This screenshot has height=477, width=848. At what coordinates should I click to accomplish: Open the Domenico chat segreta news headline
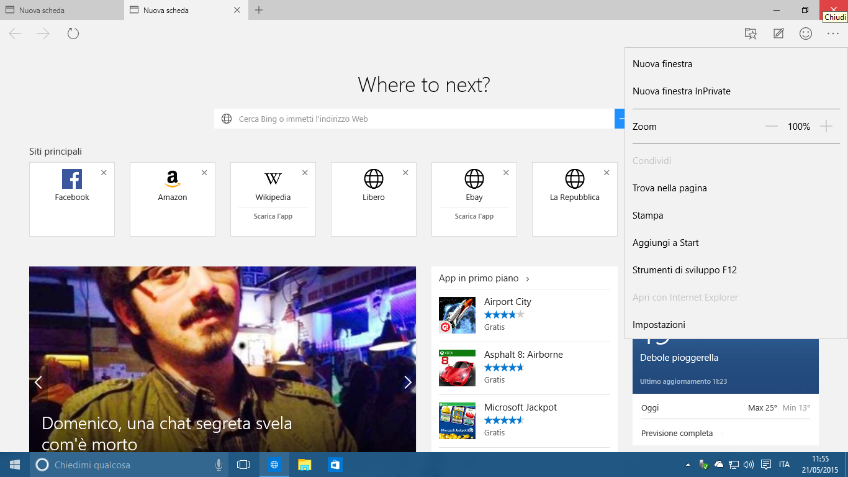[167, 434]
